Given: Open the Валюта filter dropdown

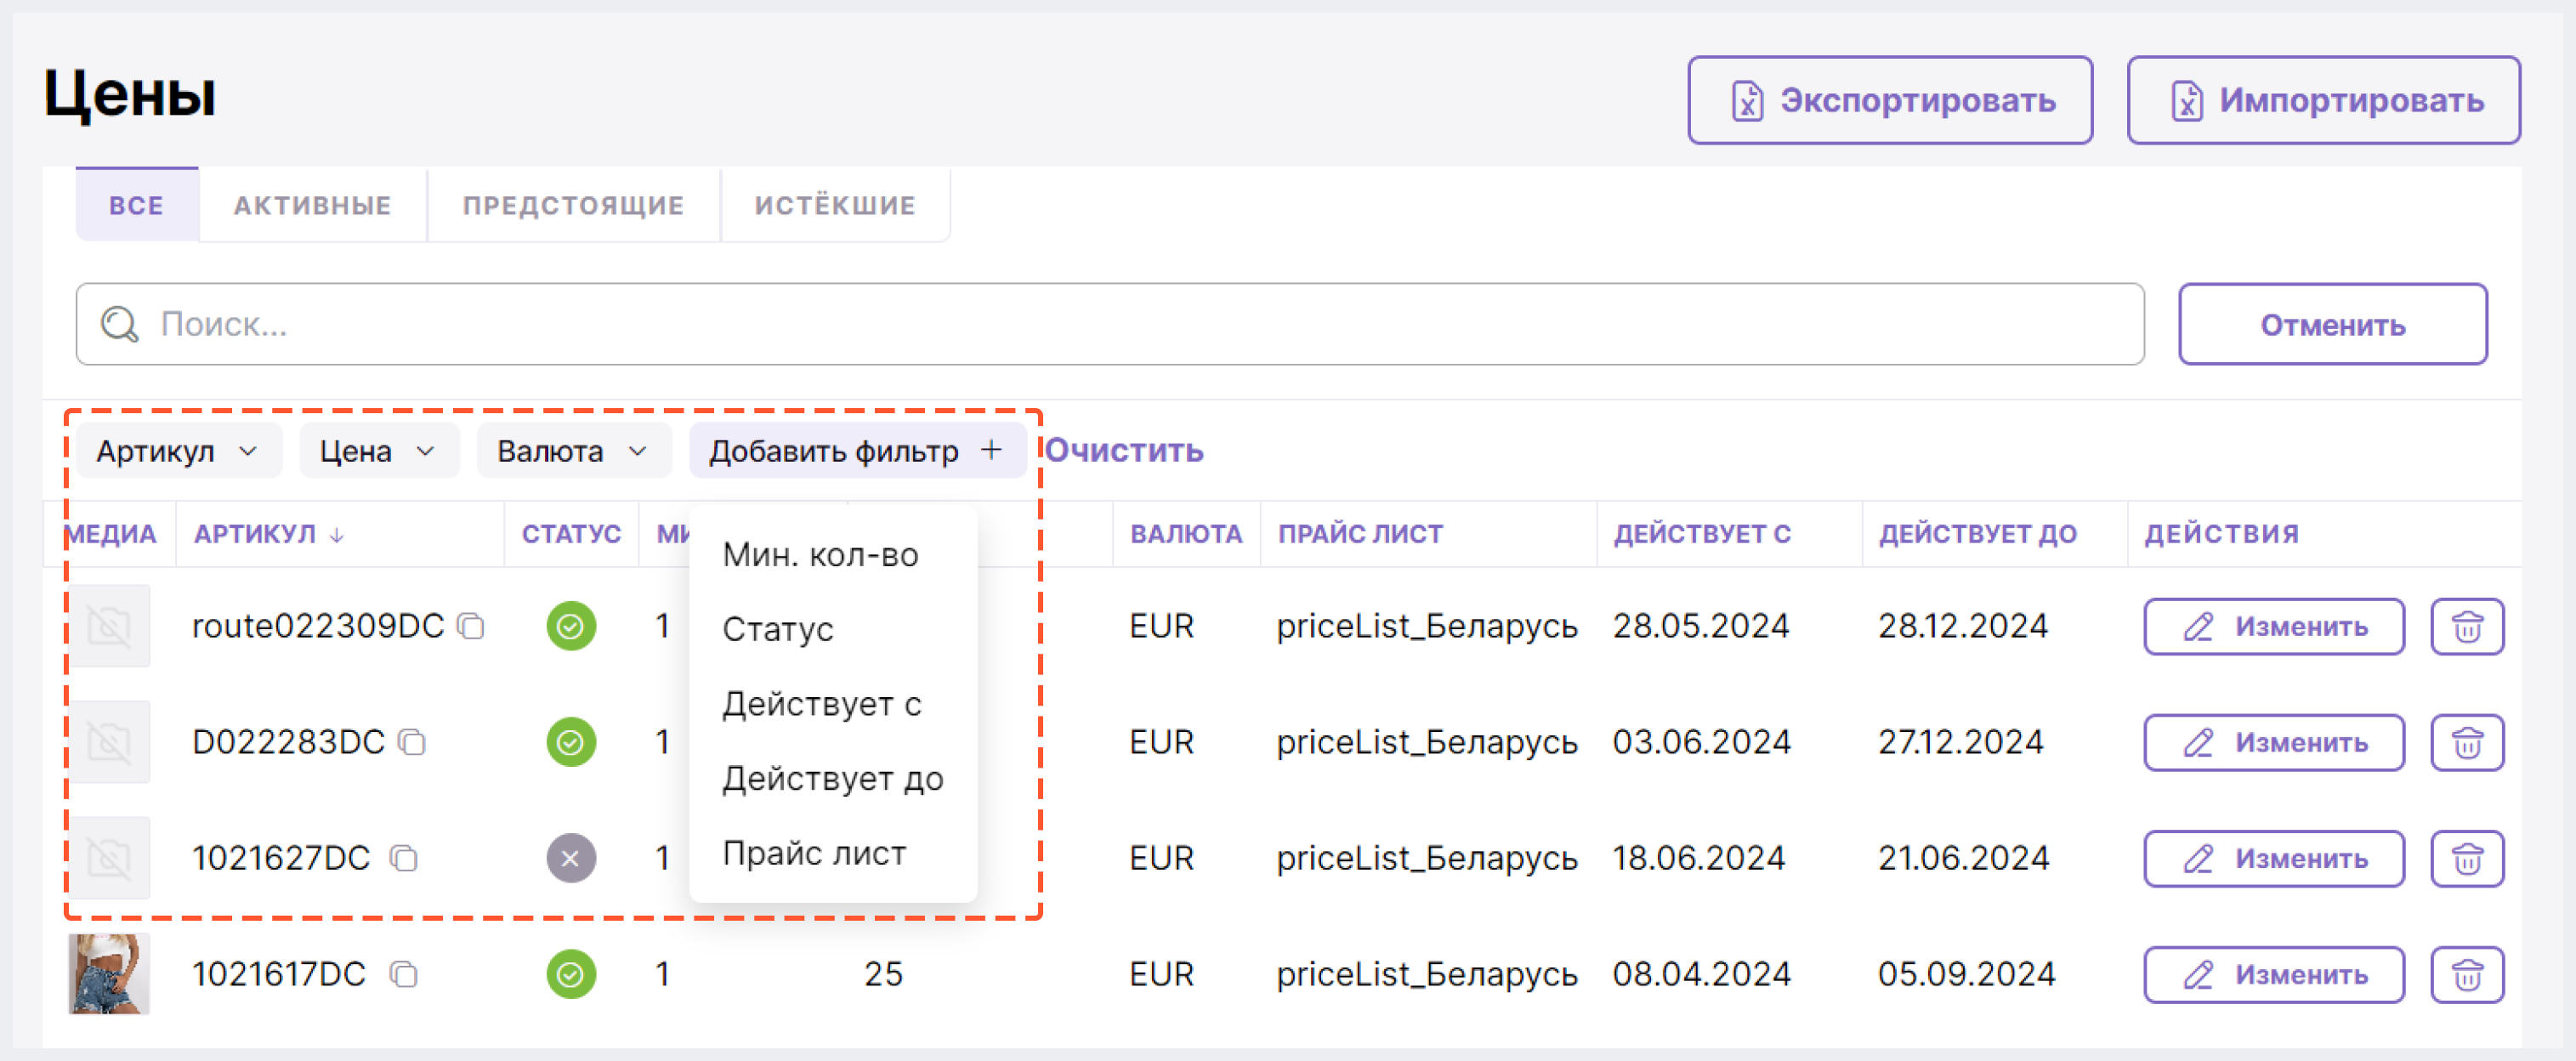Looking at the screenshot, I should pyautogui.click(x=573, y=451).
